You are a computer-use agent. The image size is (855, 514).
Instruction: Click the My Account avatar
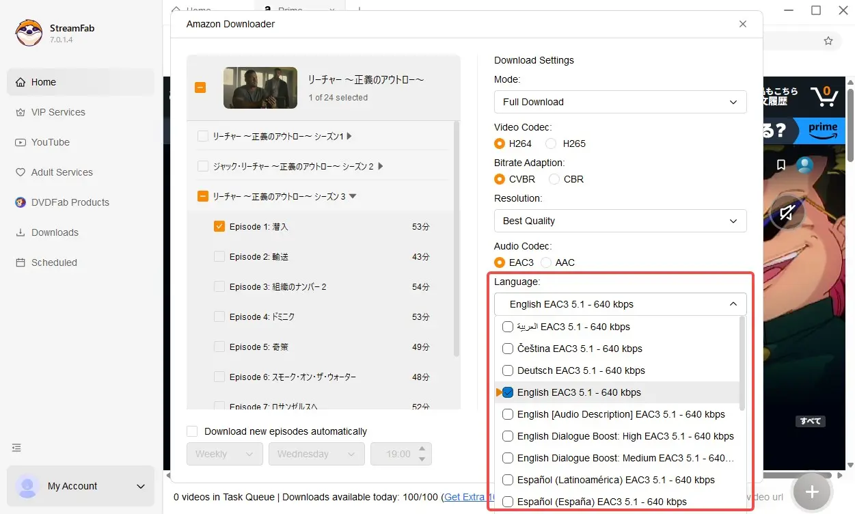point(27,486)
